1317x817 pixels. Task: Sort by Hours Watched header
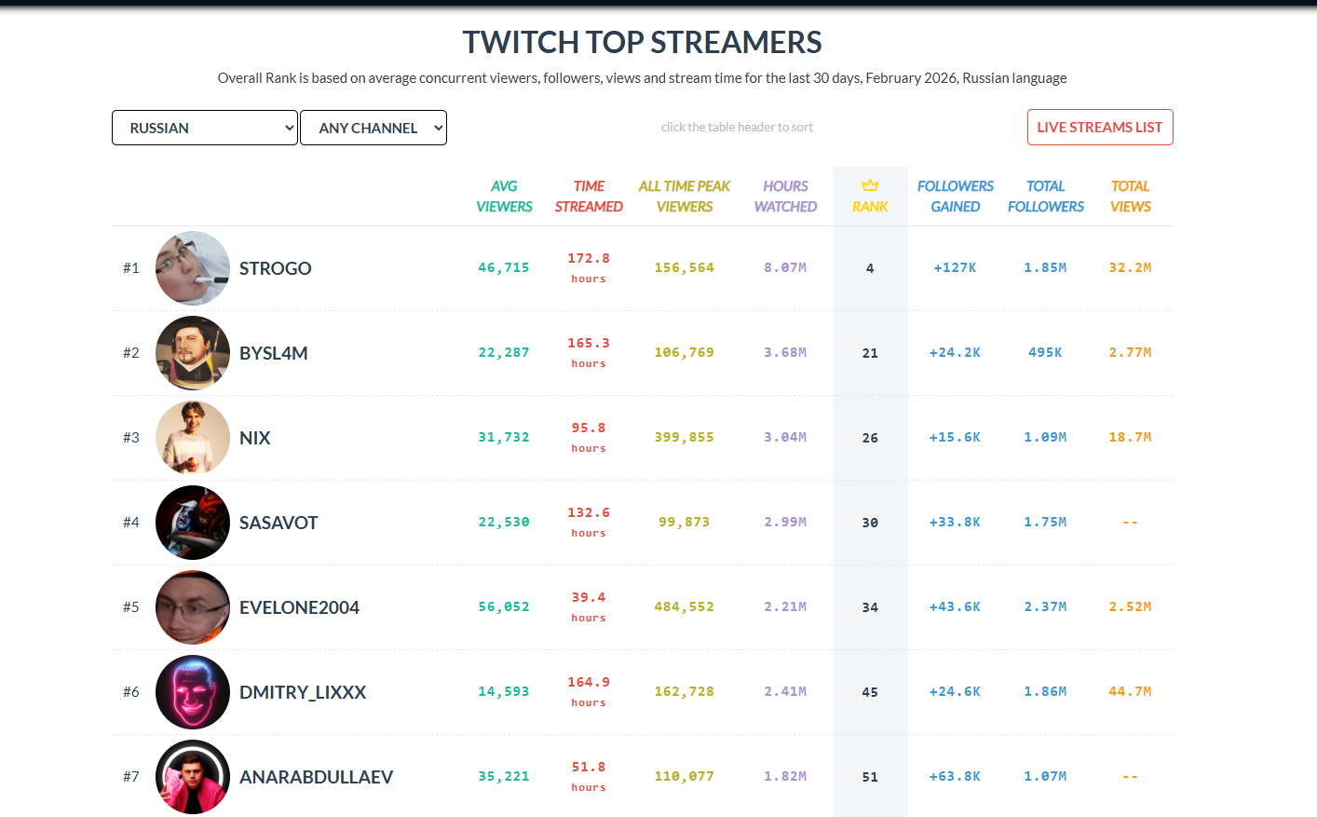785,197
